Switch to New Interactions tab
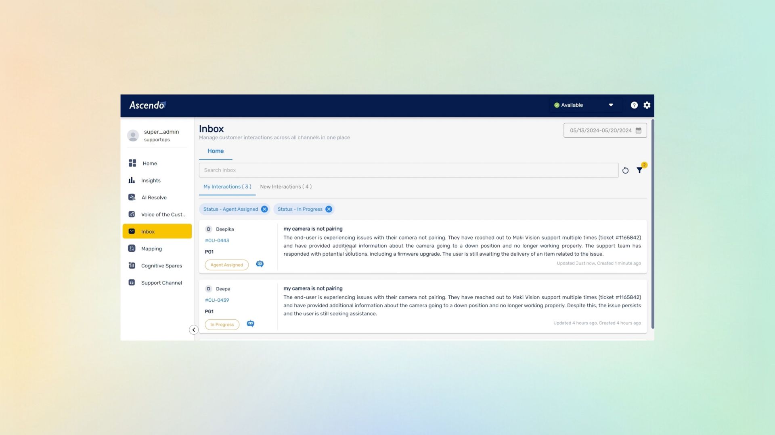The image size is (775, 435). point(286,186)
